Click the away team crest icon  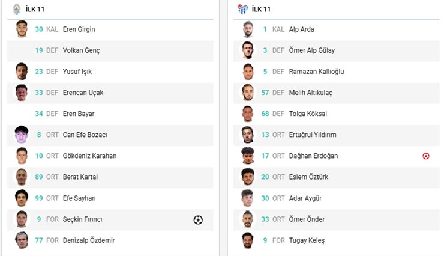[x=242, y=10]
